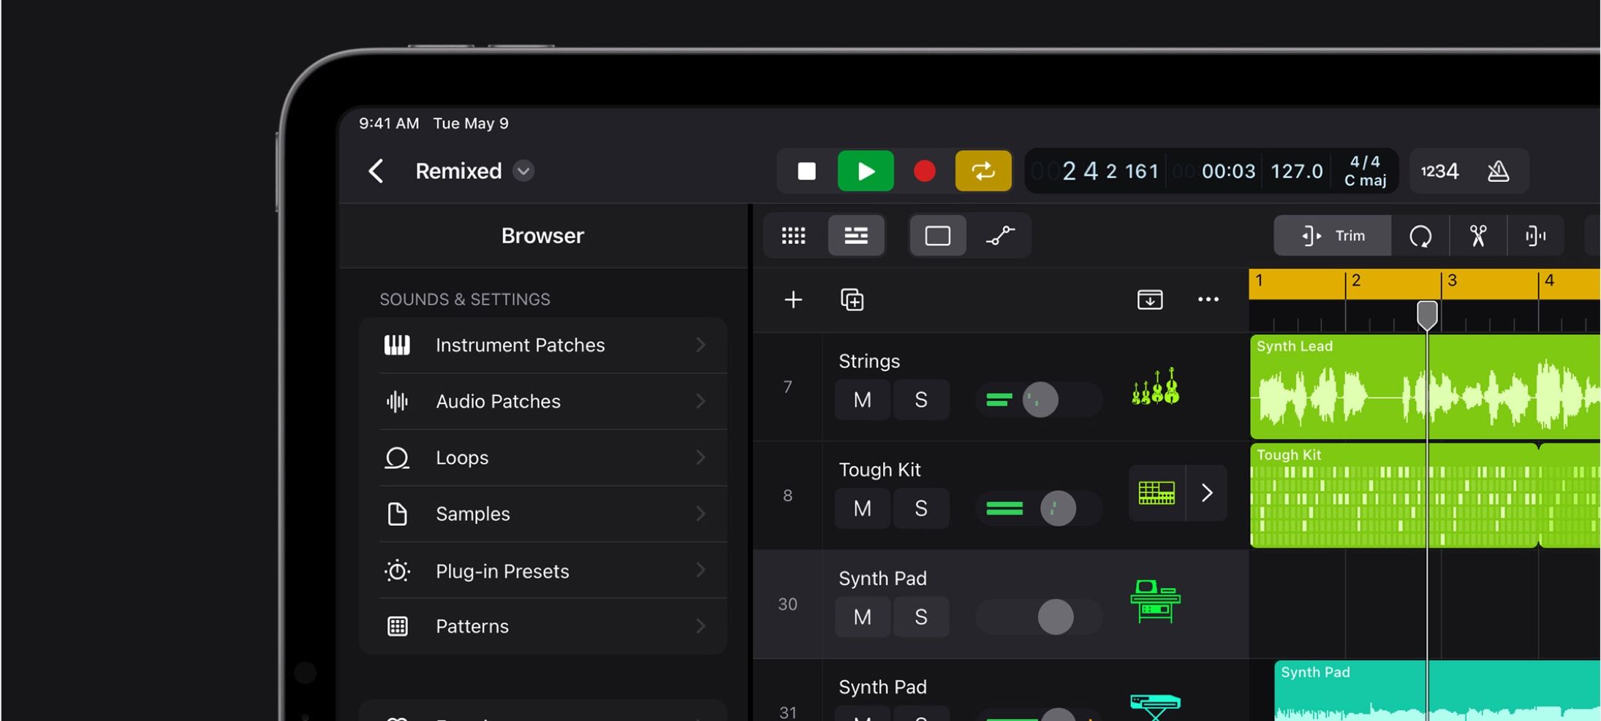Solo the Synth Pad track 30
Image resolution: width=1601 pixels, height=721 pixels.
coord(921,617)
